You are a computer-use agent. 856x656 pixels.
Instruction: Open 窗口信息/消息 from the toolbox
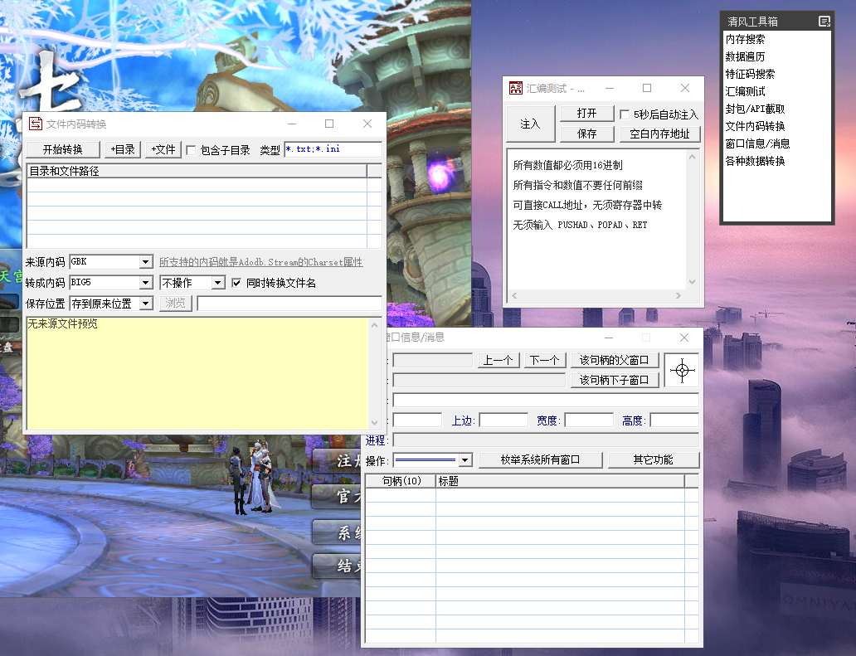pos(758,144)
